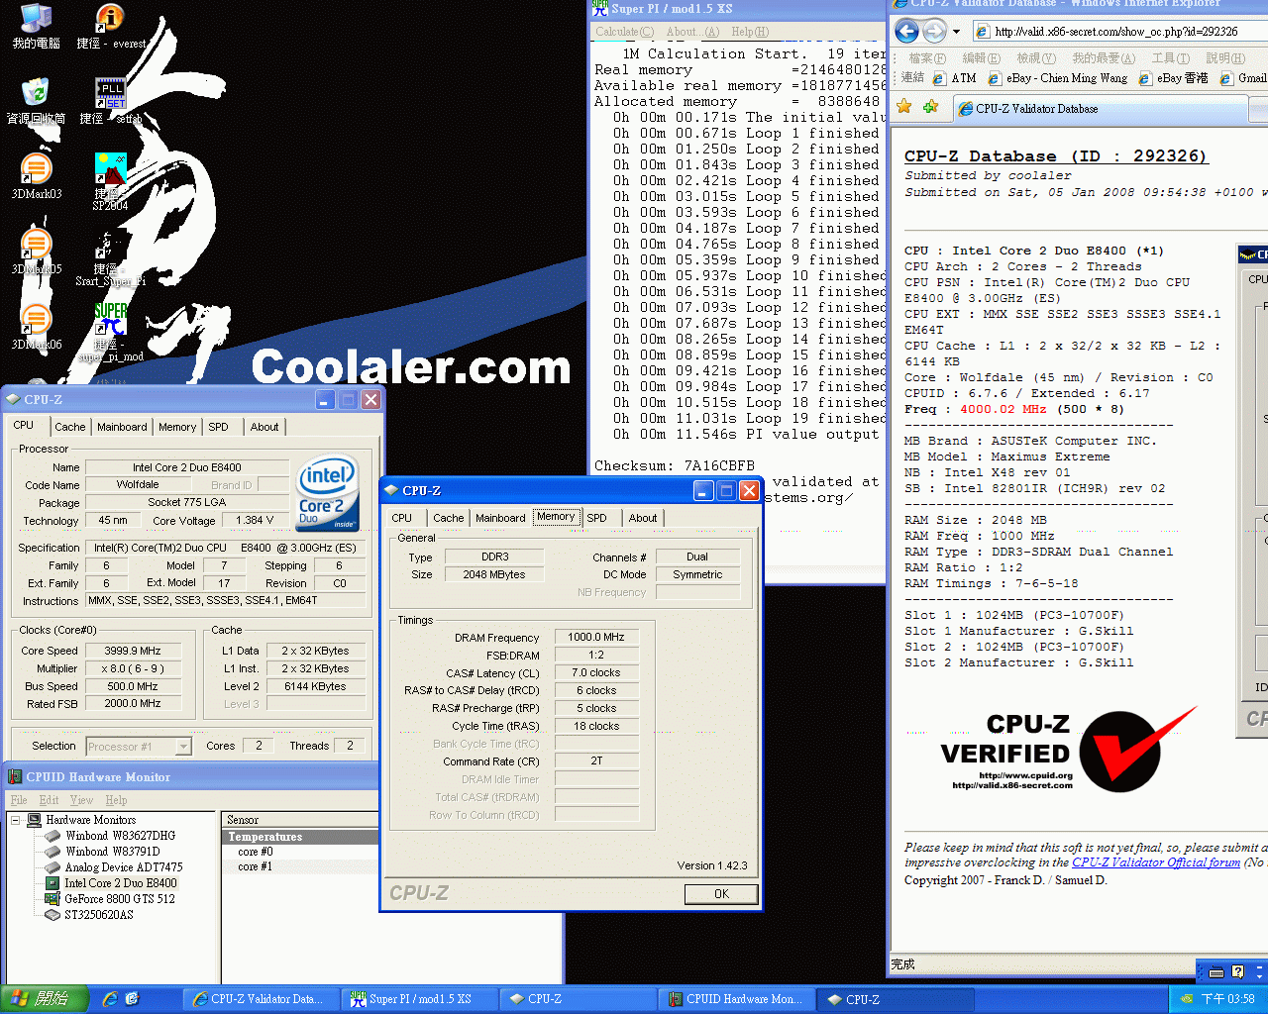Click the help icon in language bar

[1237, 971]
